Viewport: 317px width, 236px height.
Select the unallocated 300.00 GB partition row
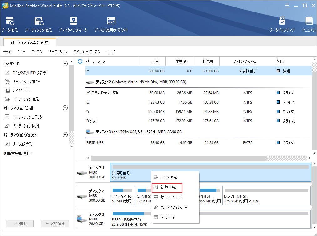point(199,71)
